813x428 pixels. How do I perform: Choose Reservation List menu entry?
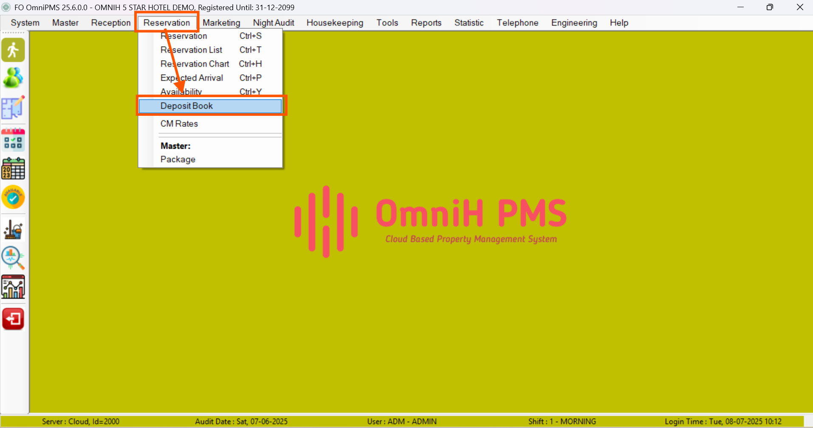pos(210,50)
